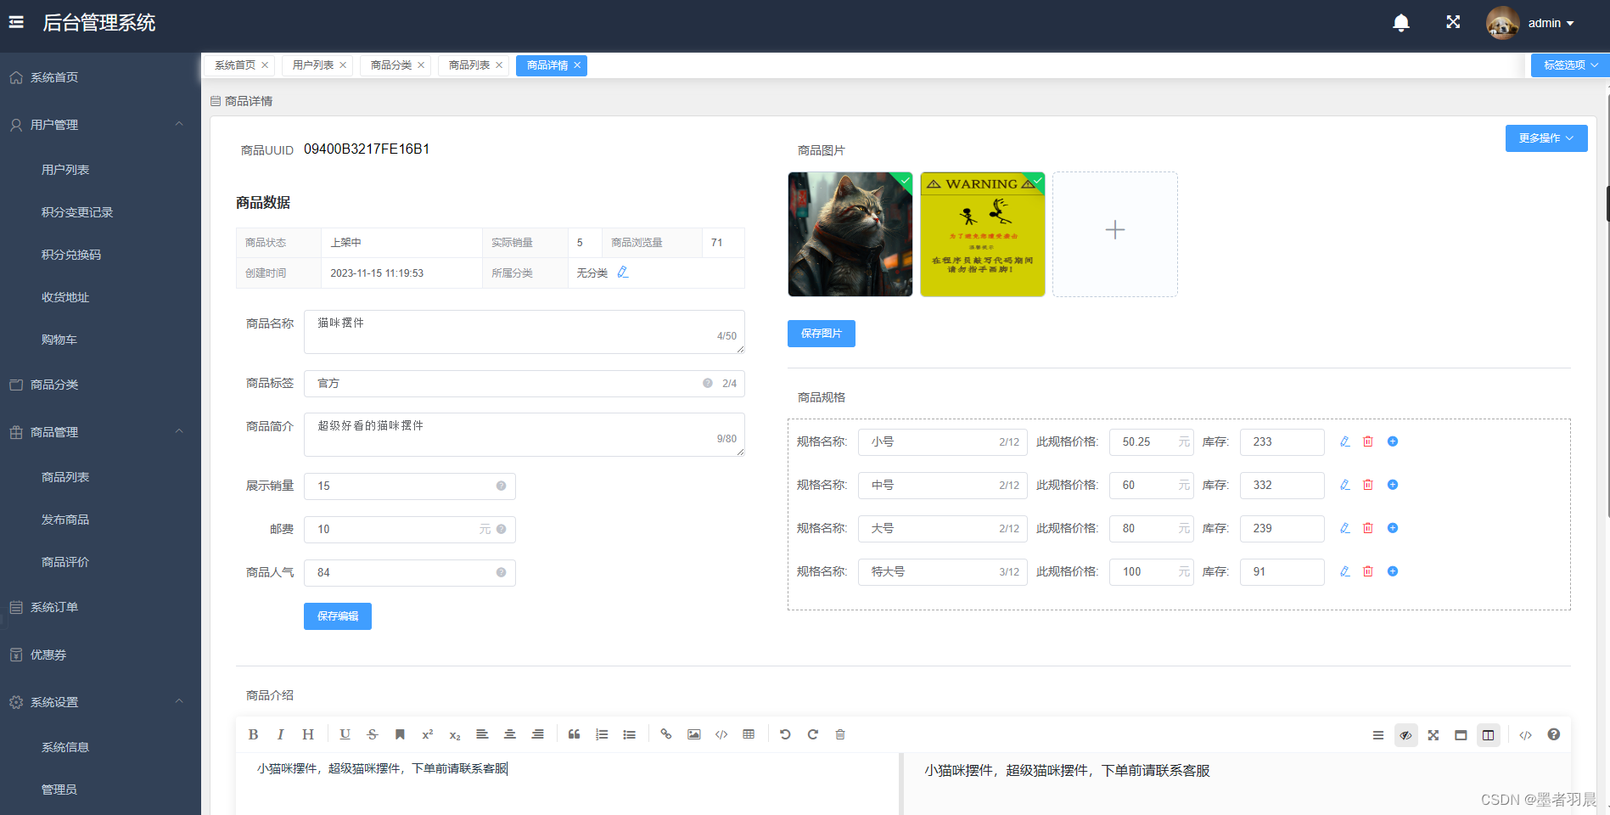Open 系统订单 in sidebar

pos(54,607)
